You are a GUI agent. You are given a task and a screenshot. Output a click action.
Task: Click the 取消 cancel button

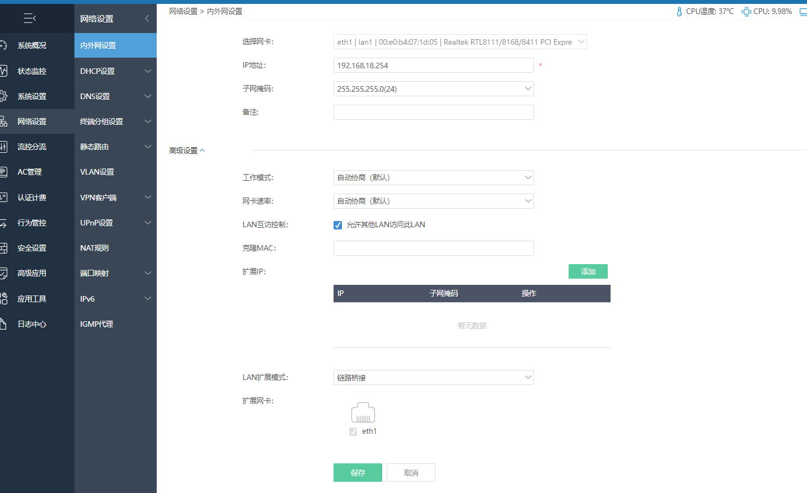click(x=411, y=473)
